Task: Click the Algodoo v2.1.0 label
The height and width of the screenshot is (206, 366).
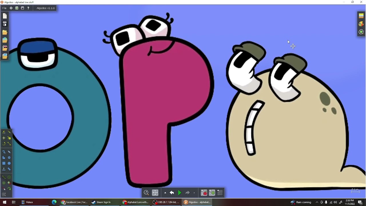Action: [45, 8]
